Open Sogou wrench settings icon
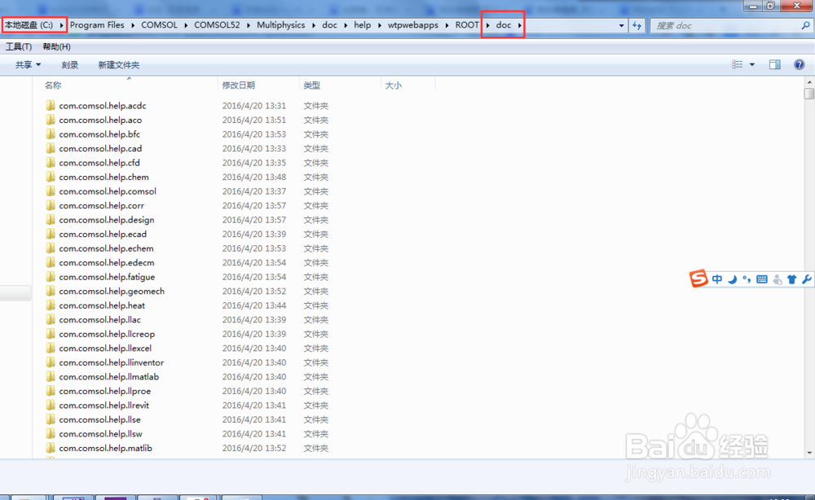Image resolution: width=815 pixels, height=500 pixels. 807,279
